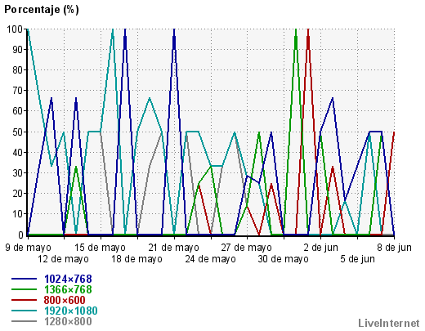Click the 30 value on Y axis
This screenshot has height=331, width=425.
18,173
